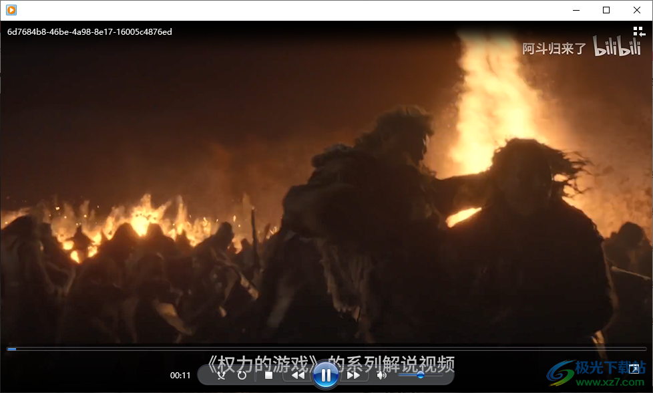Switch to library view icon

tap(639, 31)
